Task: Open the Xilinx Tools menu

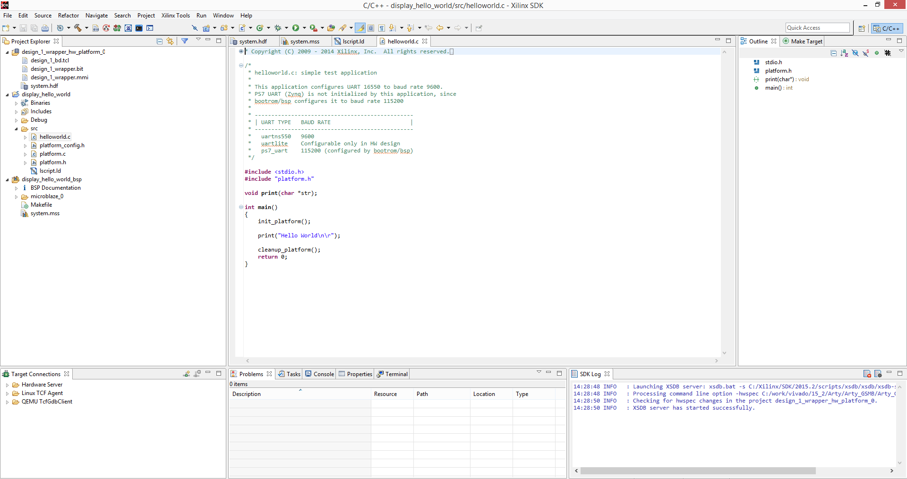Action: point(175,16)
